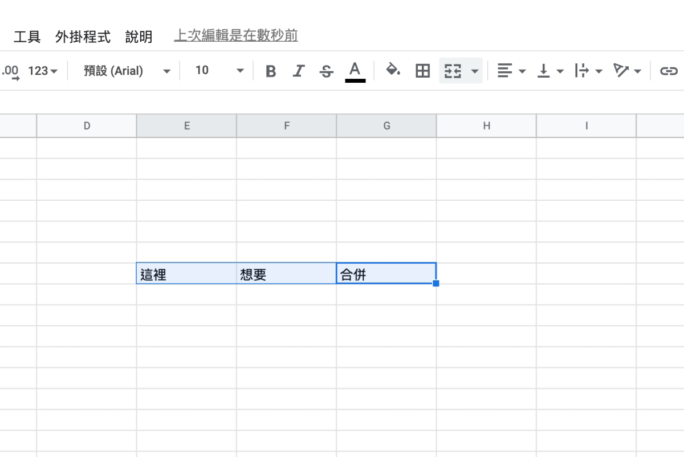Select the cell containing 想要

[x=286, y=273]
